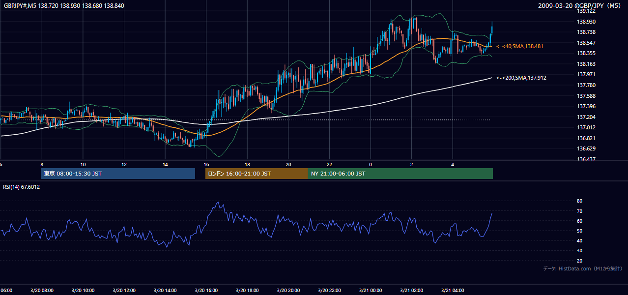Screen dimensions: 628x295
Task: Click hour 2 tick under price chart
Action: pyautogui.click(x=412, y=165)
